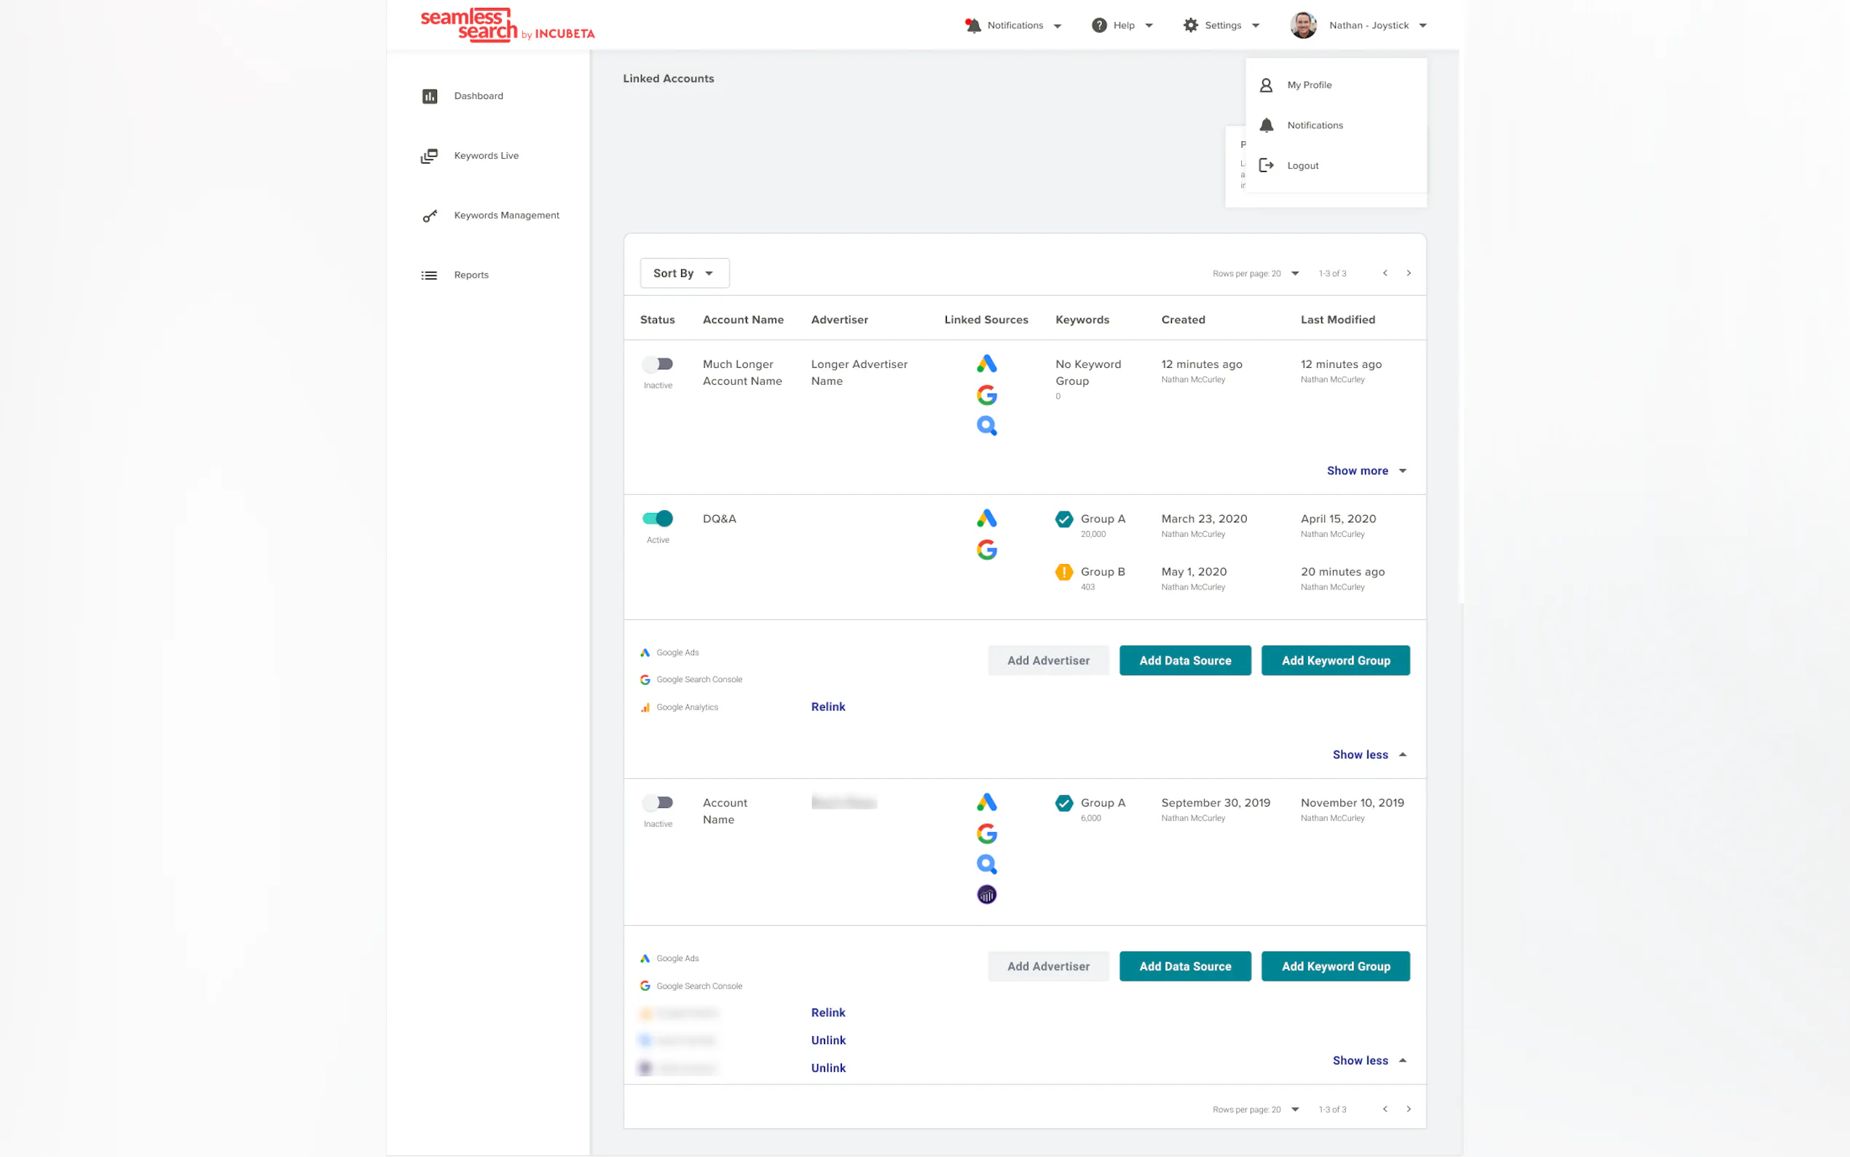Open top Rows per page dropdown
The width and height of the screenshot is (1850, 1157).
[1295, 274]
